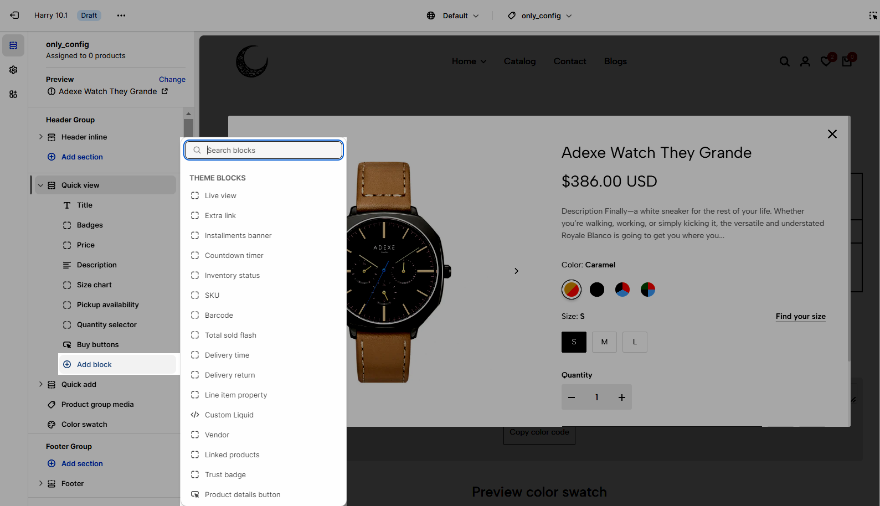Screen dimensions: 880x506
Task: Click the store search magnifier icon
Action: tap(785, 61)
